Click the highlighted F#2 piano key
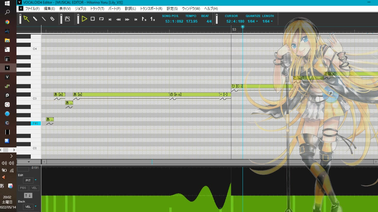 coord(36,123)
